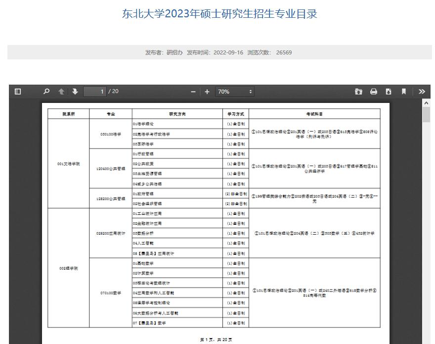
Task: Click the publish date 2022-09-16
Action: coord(228,52)
